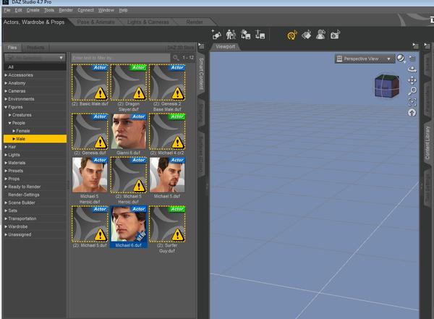This screenshot has width=434, height=319.
Task: Expand the Creatures subcategory
Action: 10,115
